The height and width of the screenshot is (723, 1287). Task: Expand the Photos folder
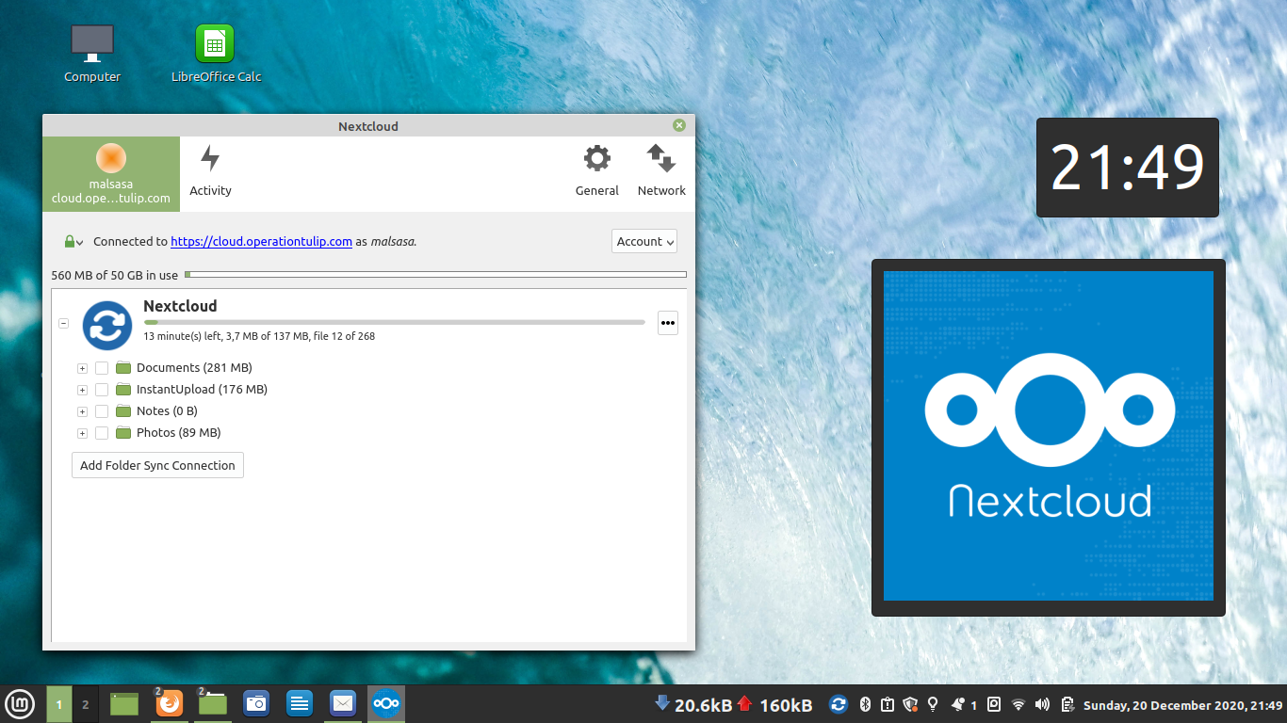coord(83,433)
